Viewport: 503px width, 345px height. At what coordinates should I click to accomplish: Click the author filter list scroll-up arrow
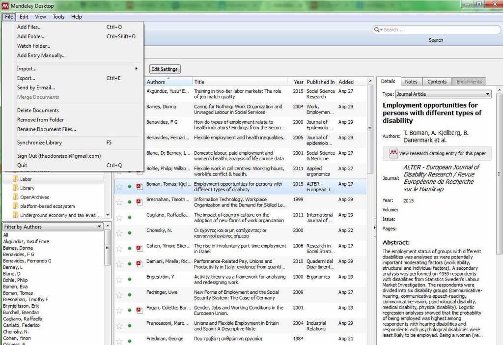tap(108, 226)
